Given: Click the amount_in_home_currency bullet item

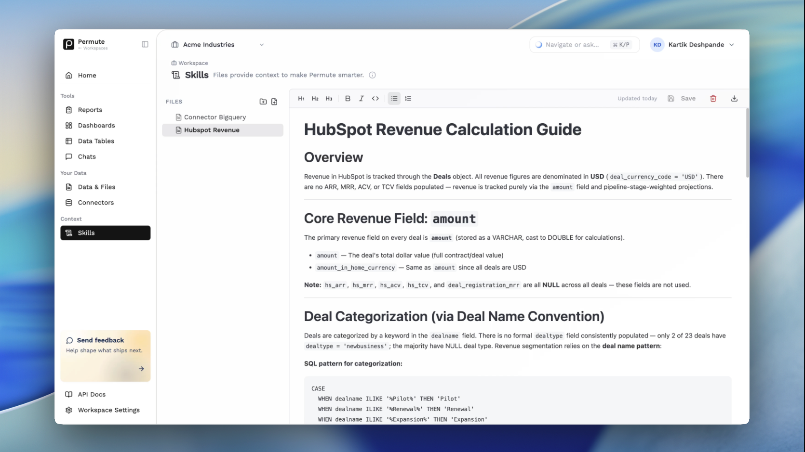Looking at the screenshot, I should click(421, 268).
